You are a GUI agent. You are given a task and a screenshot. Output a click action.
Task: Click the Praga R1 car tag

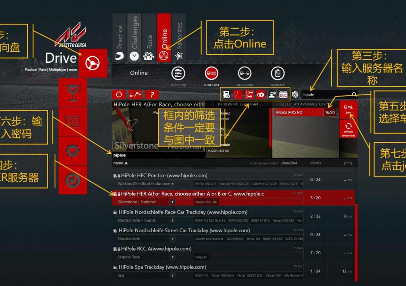(201, 257)
